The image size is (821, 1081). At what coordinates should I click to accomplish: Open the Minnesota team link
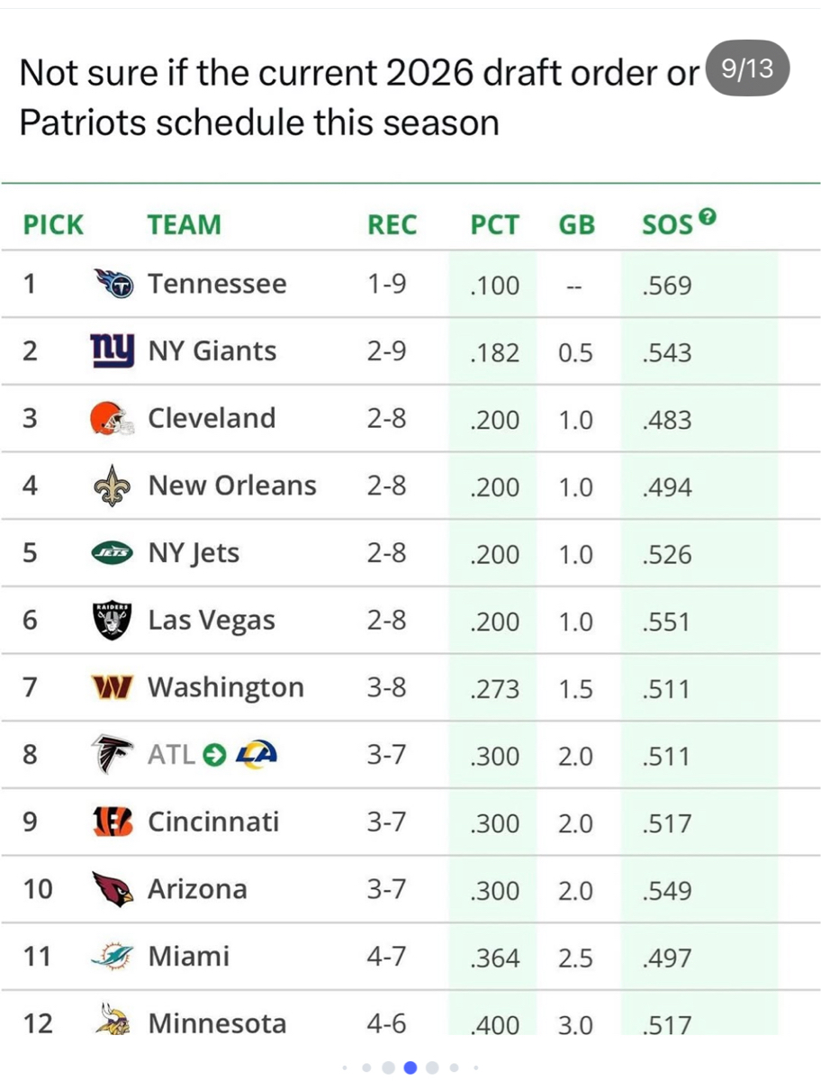(x=217, y=1023)
